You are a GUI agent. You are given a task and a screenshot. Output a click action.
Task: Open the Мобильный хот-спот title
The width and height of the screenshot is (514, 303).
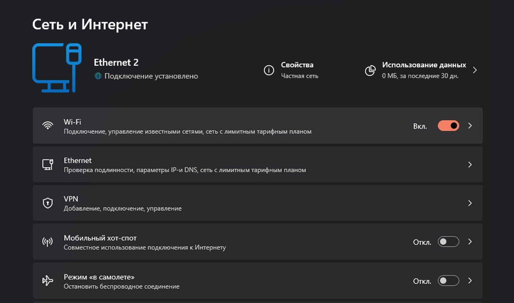(x=100, y=238)
